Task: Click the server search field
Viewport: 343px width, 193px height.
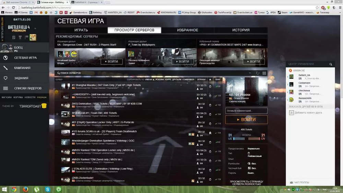Action: click(x=153, y=73)
